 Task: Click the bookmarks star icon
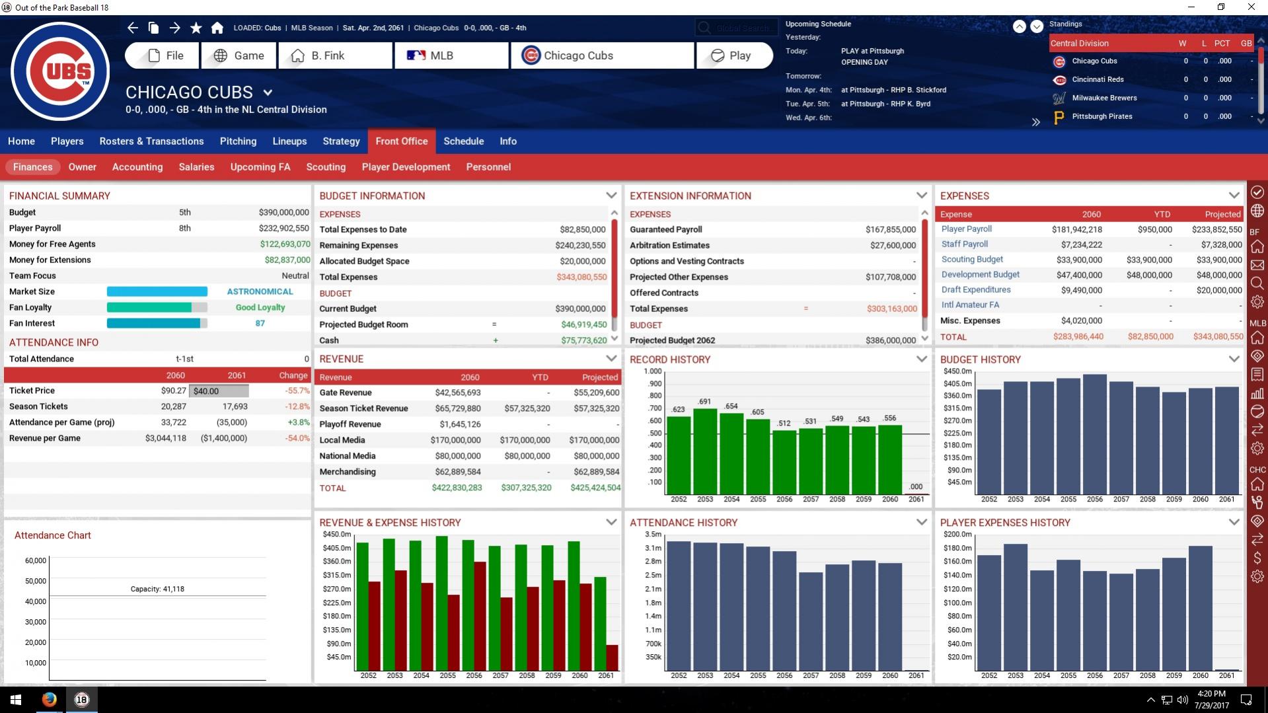(196, 28)
